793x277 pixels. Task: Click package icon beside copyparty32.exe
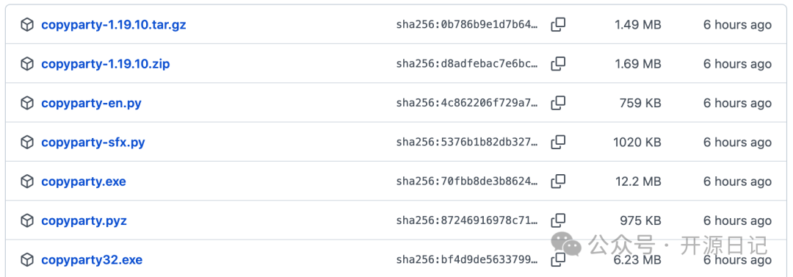point(27,260)
